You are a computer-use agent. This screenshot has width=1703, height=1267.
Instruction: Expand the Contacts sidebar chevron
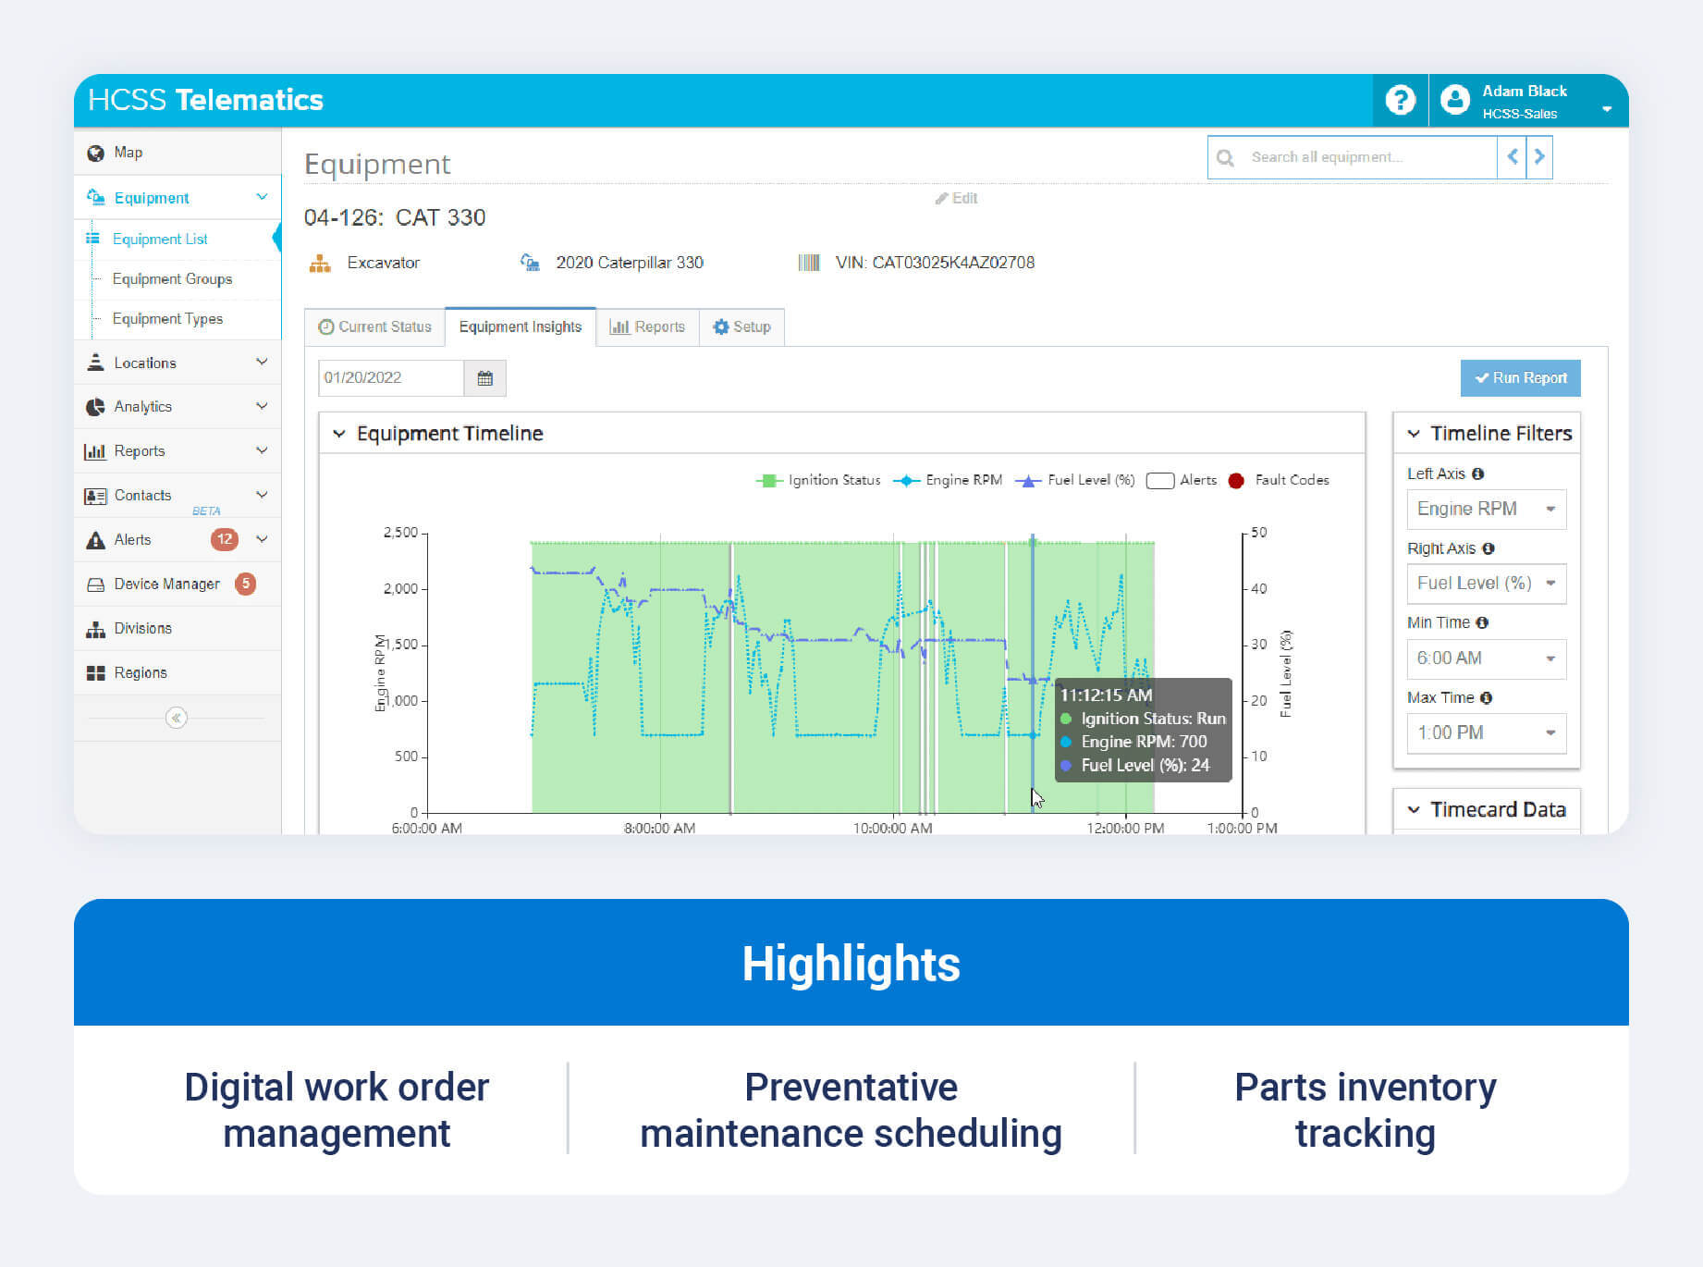point(262,495)
